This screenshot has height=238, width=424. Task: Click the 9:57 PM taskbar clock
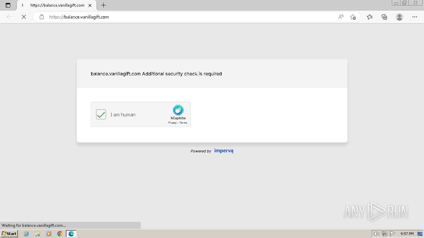[x=407, y=234]
